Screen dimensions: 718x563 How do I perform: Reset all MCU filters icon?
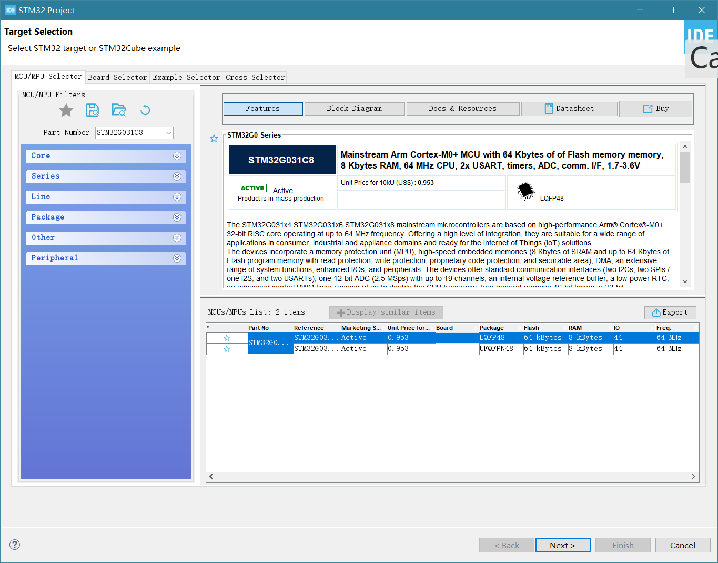145,110
